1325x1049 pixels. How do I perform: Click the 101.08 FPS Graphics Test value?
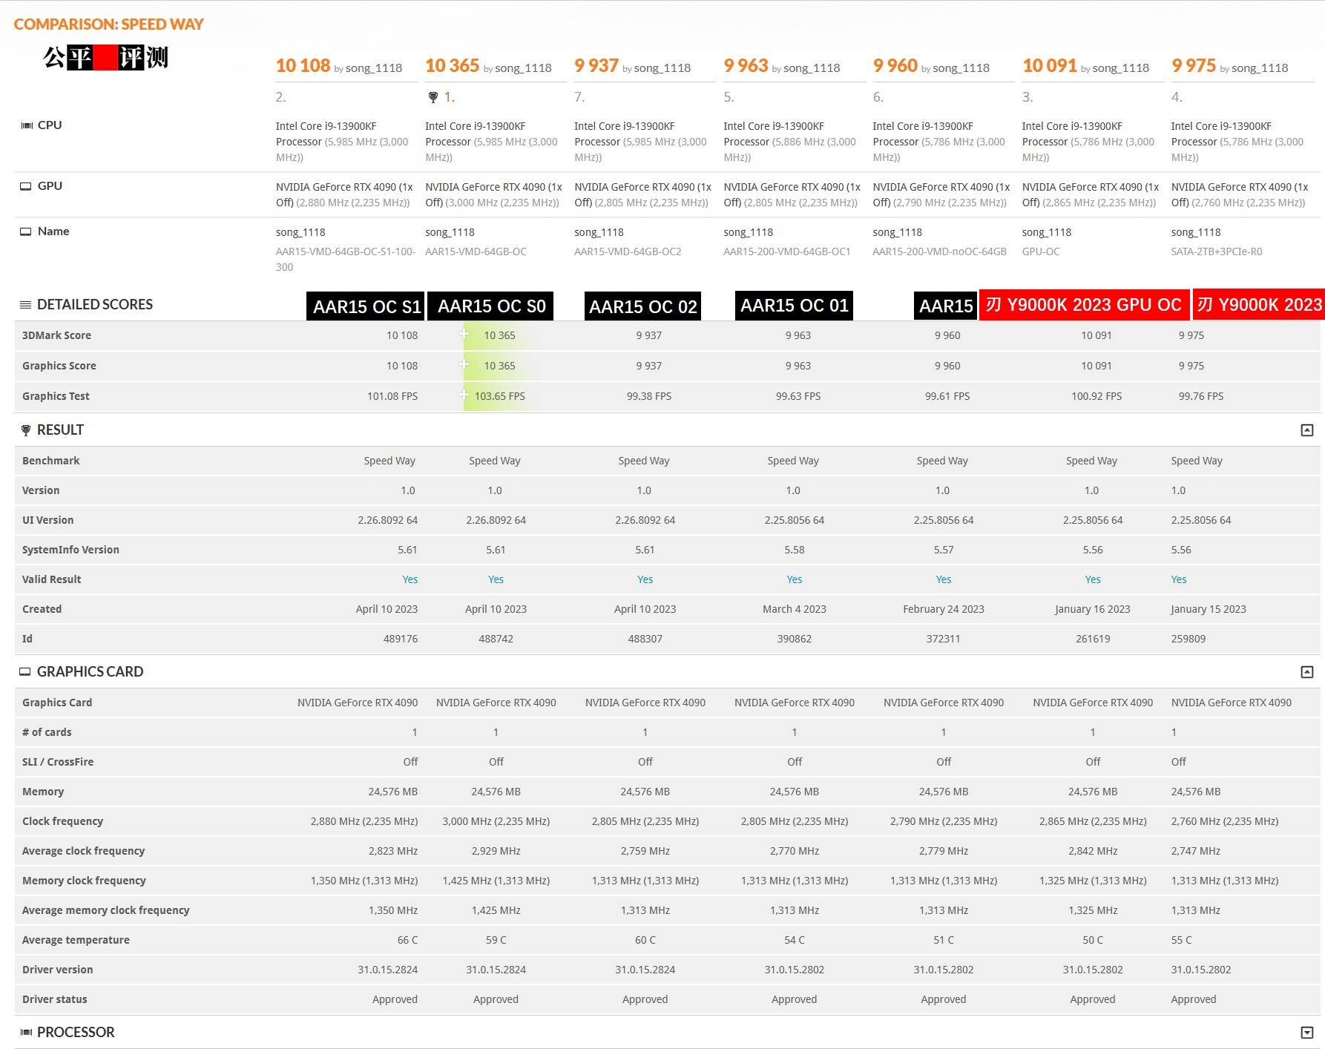click(x=392, y=397)
